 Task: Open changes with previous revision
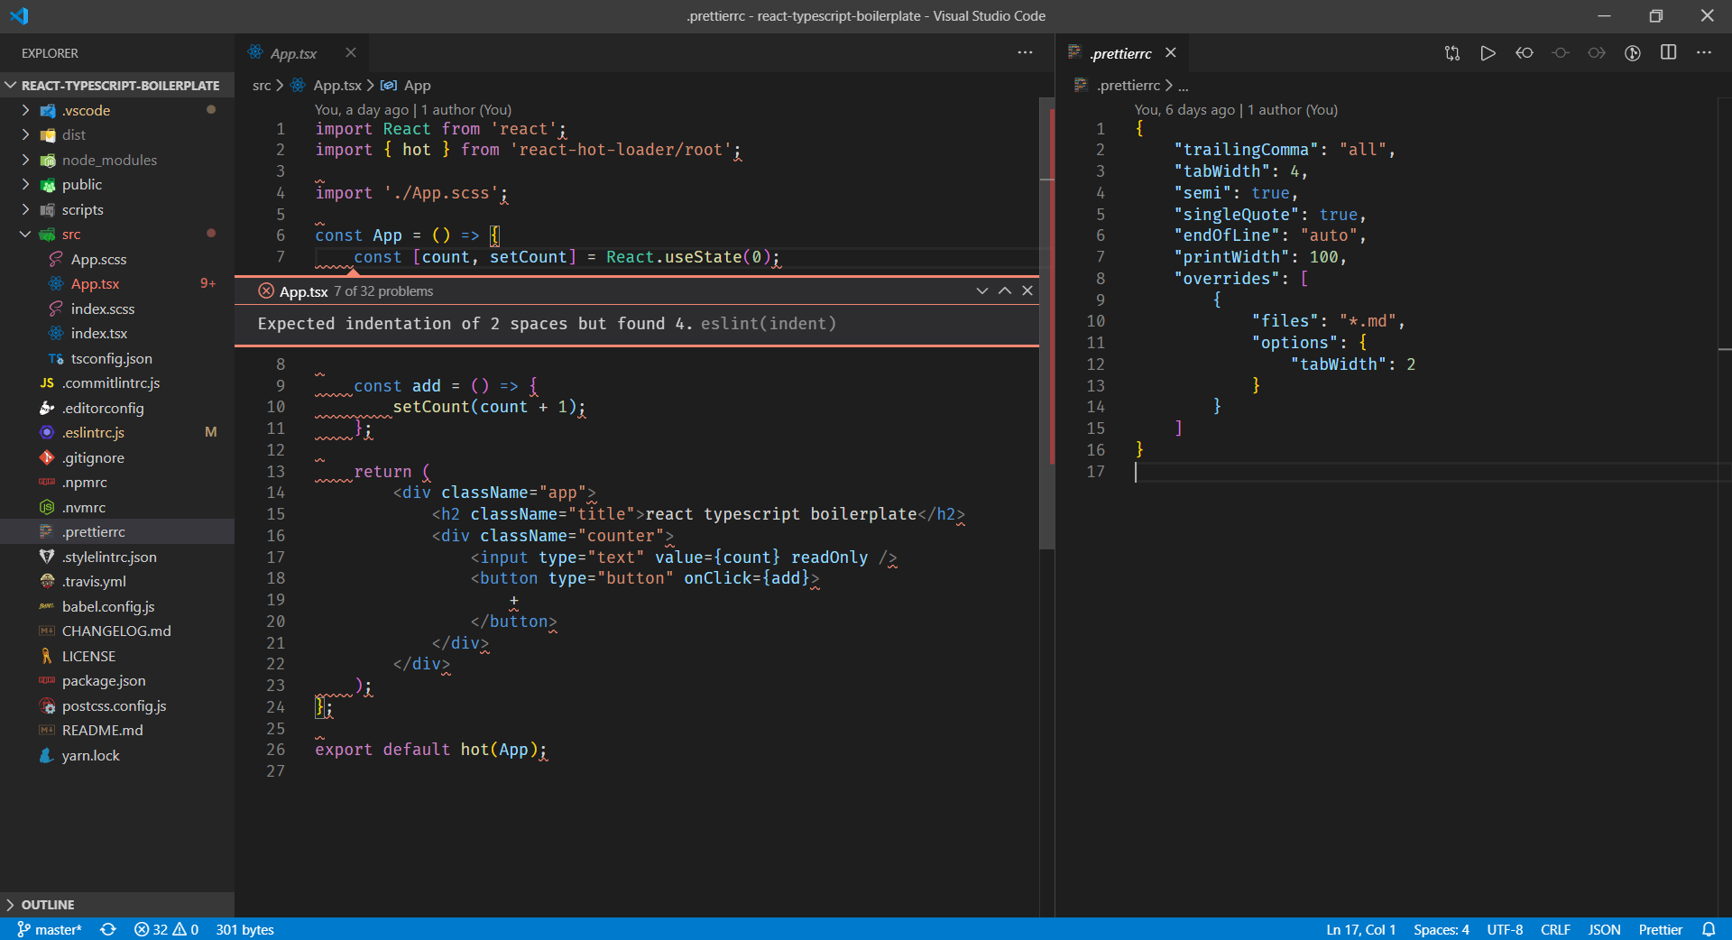click(1524, 53)
